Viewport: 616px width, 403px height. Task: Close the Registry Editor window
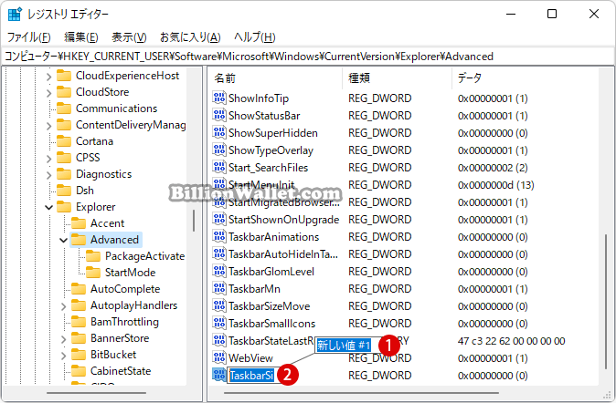[593, 14]
